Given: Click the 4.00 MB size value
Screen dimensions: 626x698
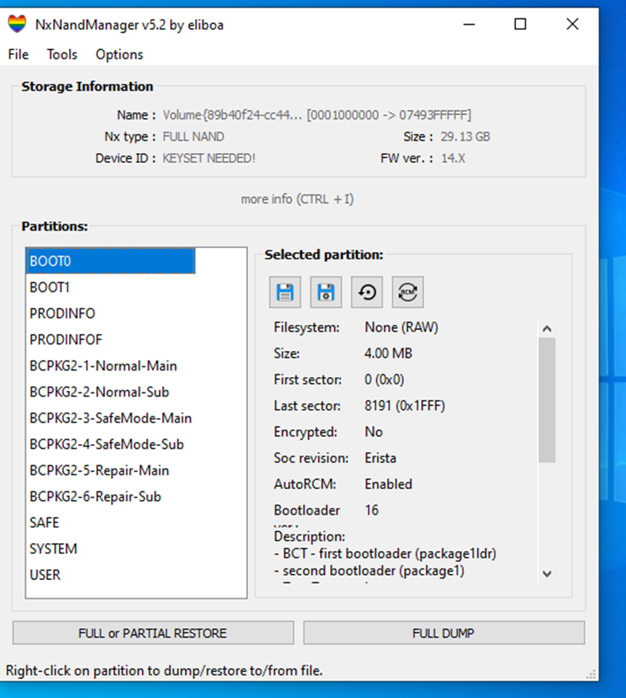Looking at the screenshot, I should pyautogui.click(x=388, y=354).
